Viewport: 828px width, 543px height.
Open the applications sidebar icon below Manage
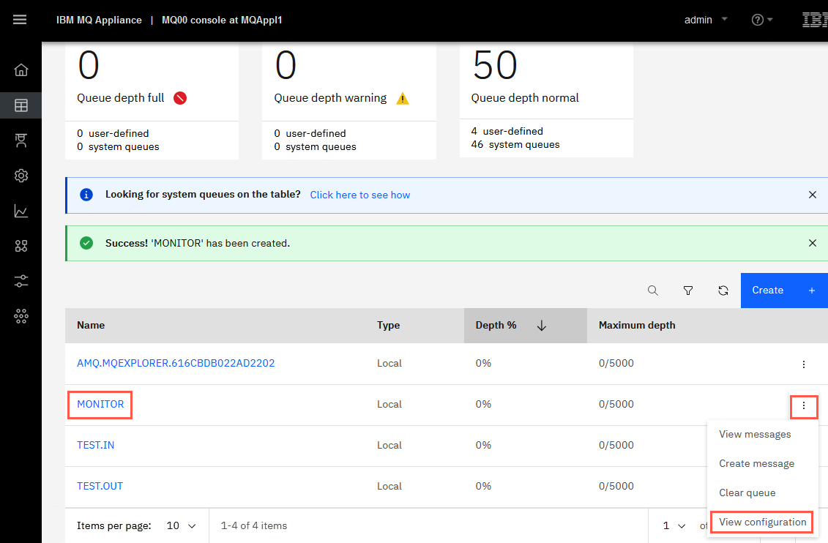tap(20, 141)
